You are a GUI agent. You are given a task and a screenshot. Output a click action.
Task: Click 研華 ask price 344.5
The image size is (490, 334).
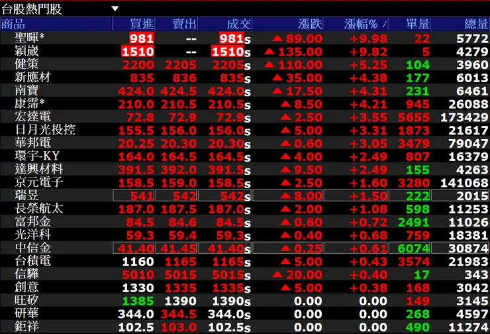pyautogui.click(x=178, y=314)
